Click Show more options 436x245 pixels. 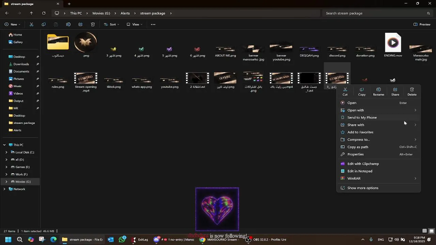tap(378, 188)
